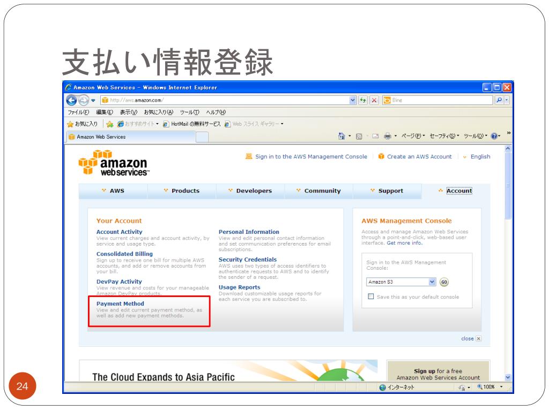Click Create an AWS Account link

pyautogui.click(x=419, y=157)
